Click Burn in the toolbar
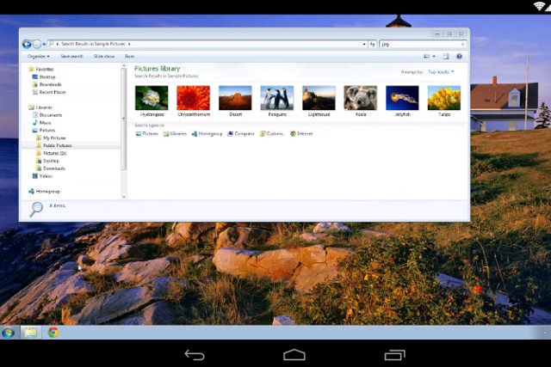 [x=129, y=56]
